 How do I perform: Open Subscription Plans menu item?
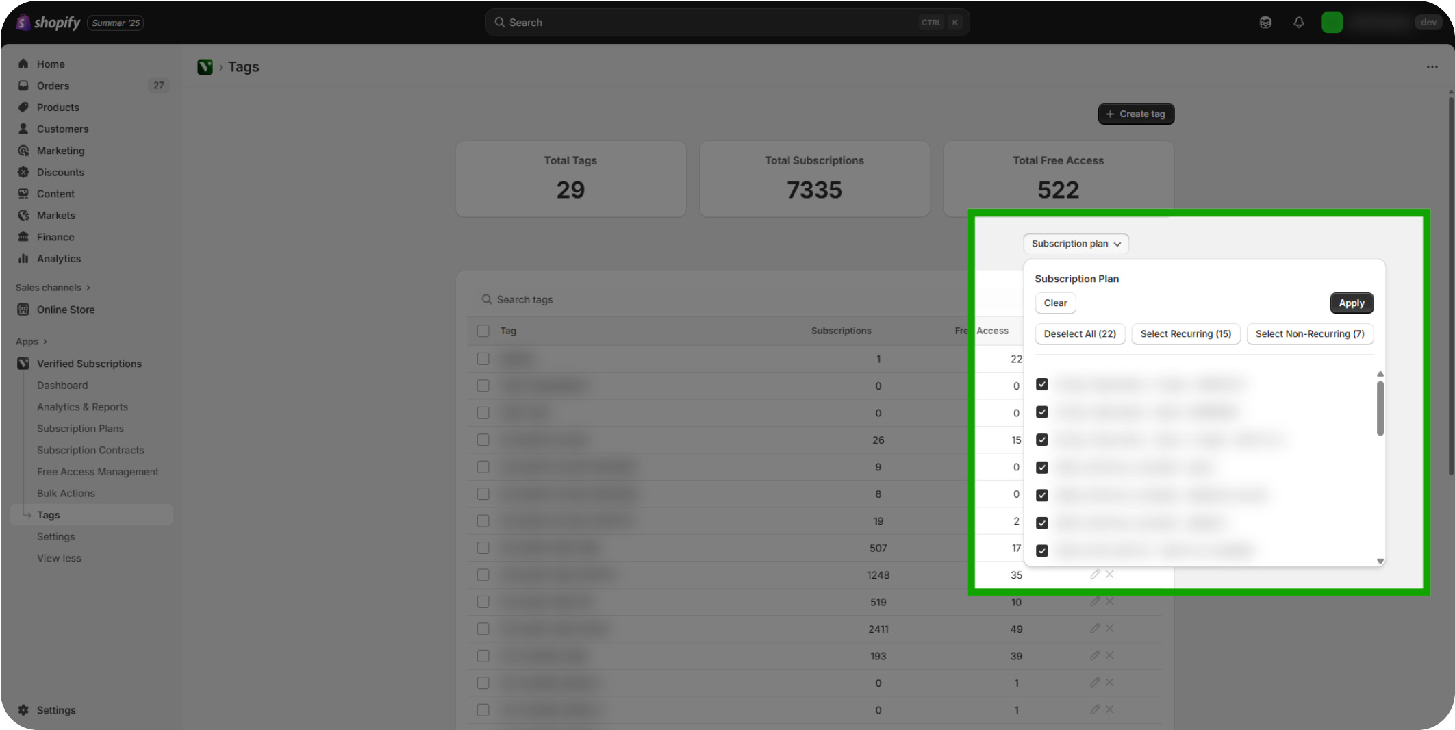click(x=80, y=429)
